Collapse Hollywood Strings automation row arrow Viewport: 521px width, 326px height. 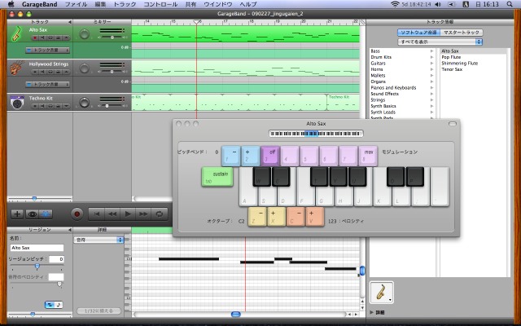[67, 72]
